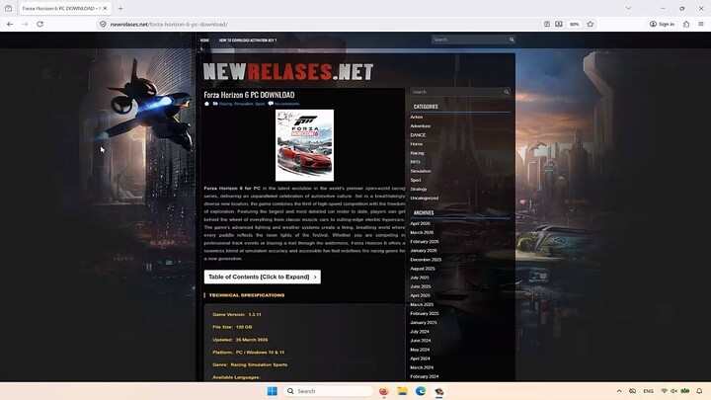Expand the Table of Contents box
This screenshot has height=400, width=711.
(262, 277)
